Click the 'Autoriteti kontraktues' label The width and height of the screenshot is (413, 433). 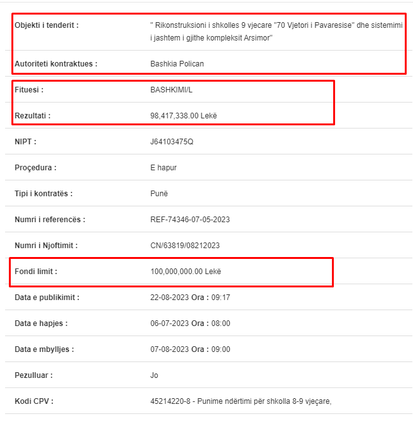[56, 64]
